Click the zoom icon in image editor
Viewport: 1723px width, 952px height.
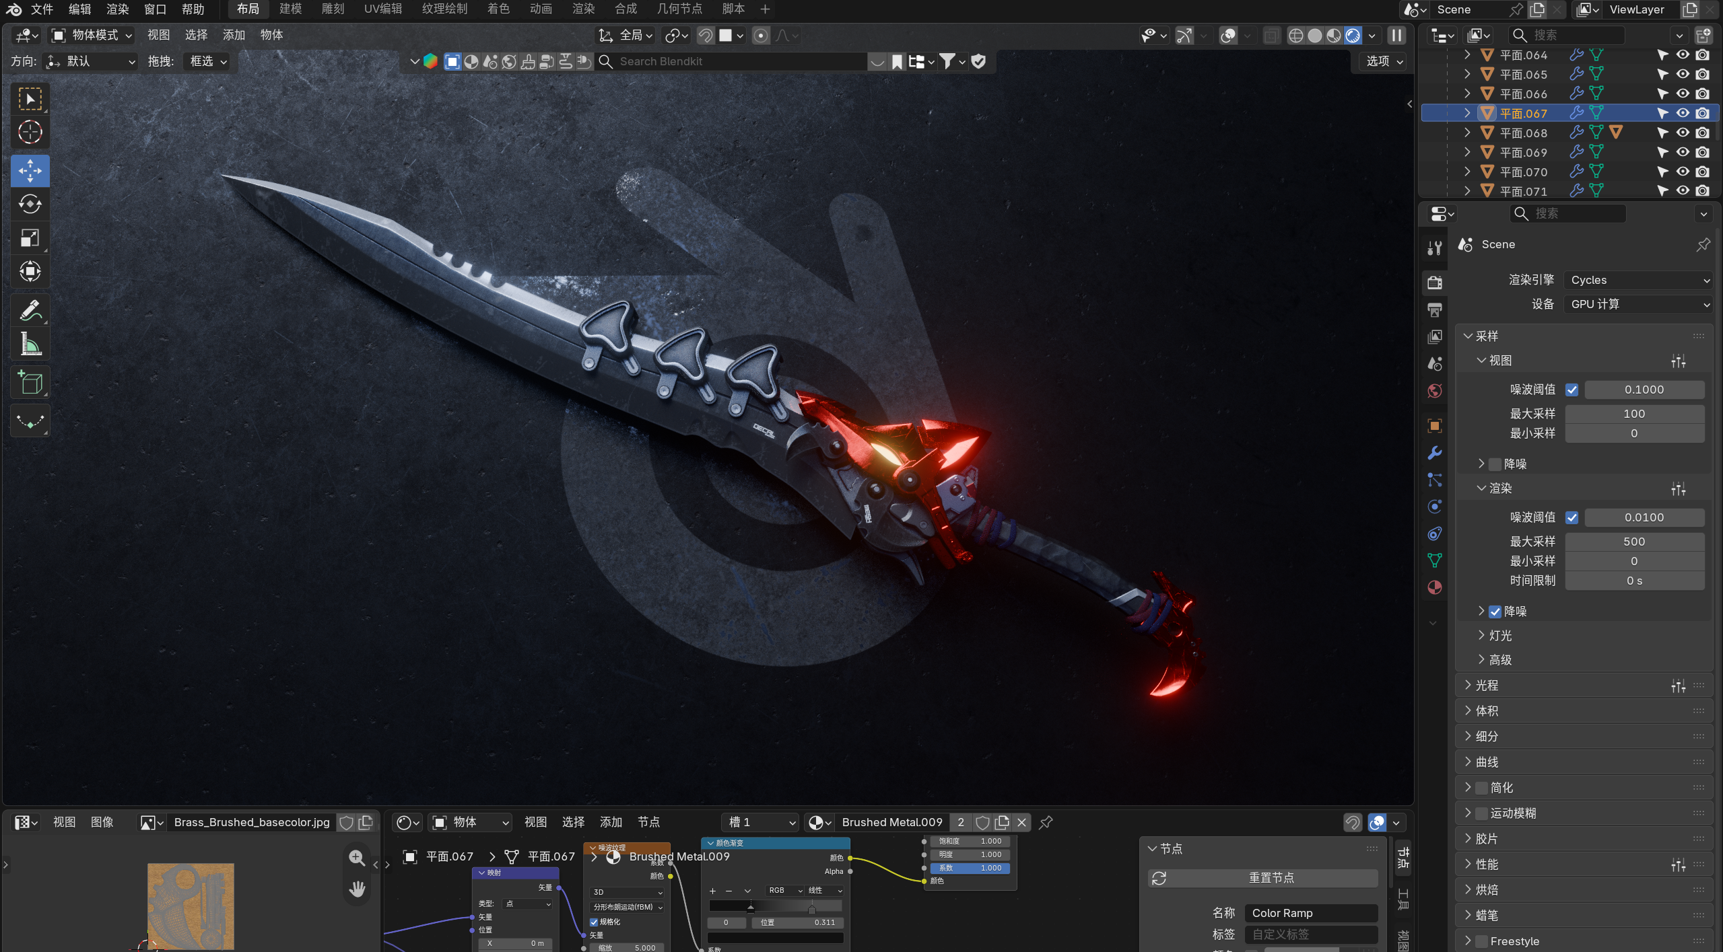pyautogui.click(x=357, y=858)
